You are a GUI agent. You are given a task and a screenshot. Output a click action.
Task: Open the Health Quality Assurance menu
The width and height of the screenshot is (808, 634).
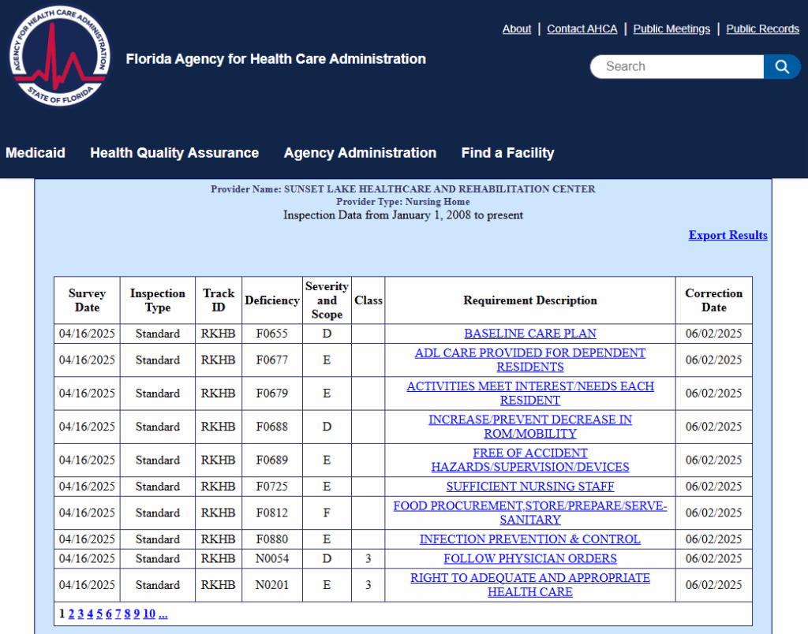[174, 152]
